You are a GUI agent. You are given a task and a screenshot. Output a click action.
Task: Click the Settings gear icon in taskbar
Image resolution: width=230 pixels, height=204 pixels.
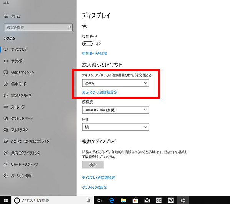[183, 201]
